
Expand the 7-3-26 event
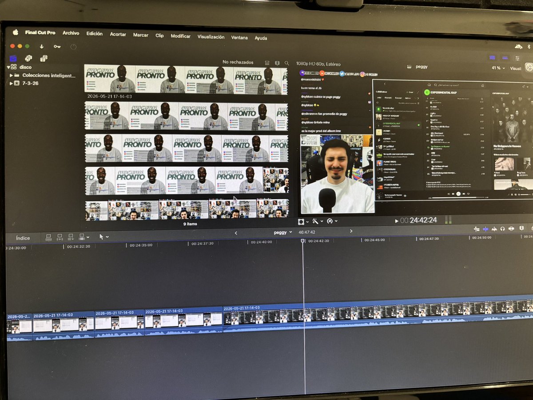click(x=12, y=83)
